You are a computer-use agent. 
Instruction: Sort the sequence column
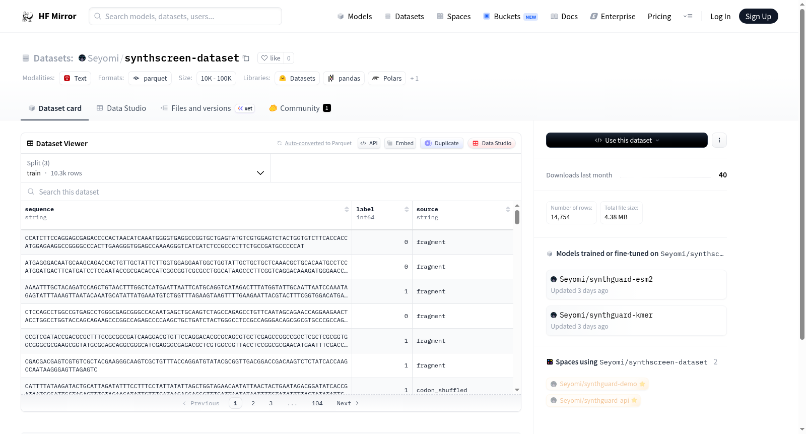click(x=347, y=209)
